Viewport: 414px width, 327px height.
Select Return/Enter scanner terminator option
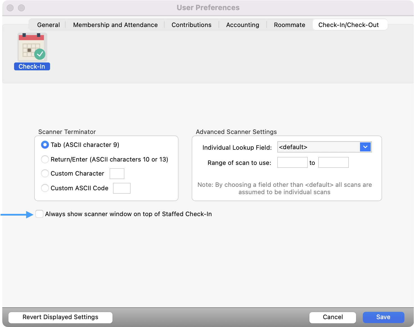(45, 159)
